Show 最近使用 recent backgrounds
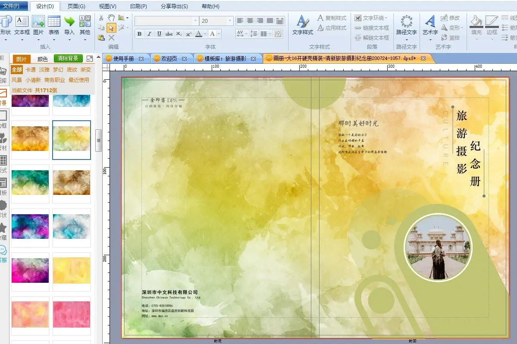 point(78,80)
